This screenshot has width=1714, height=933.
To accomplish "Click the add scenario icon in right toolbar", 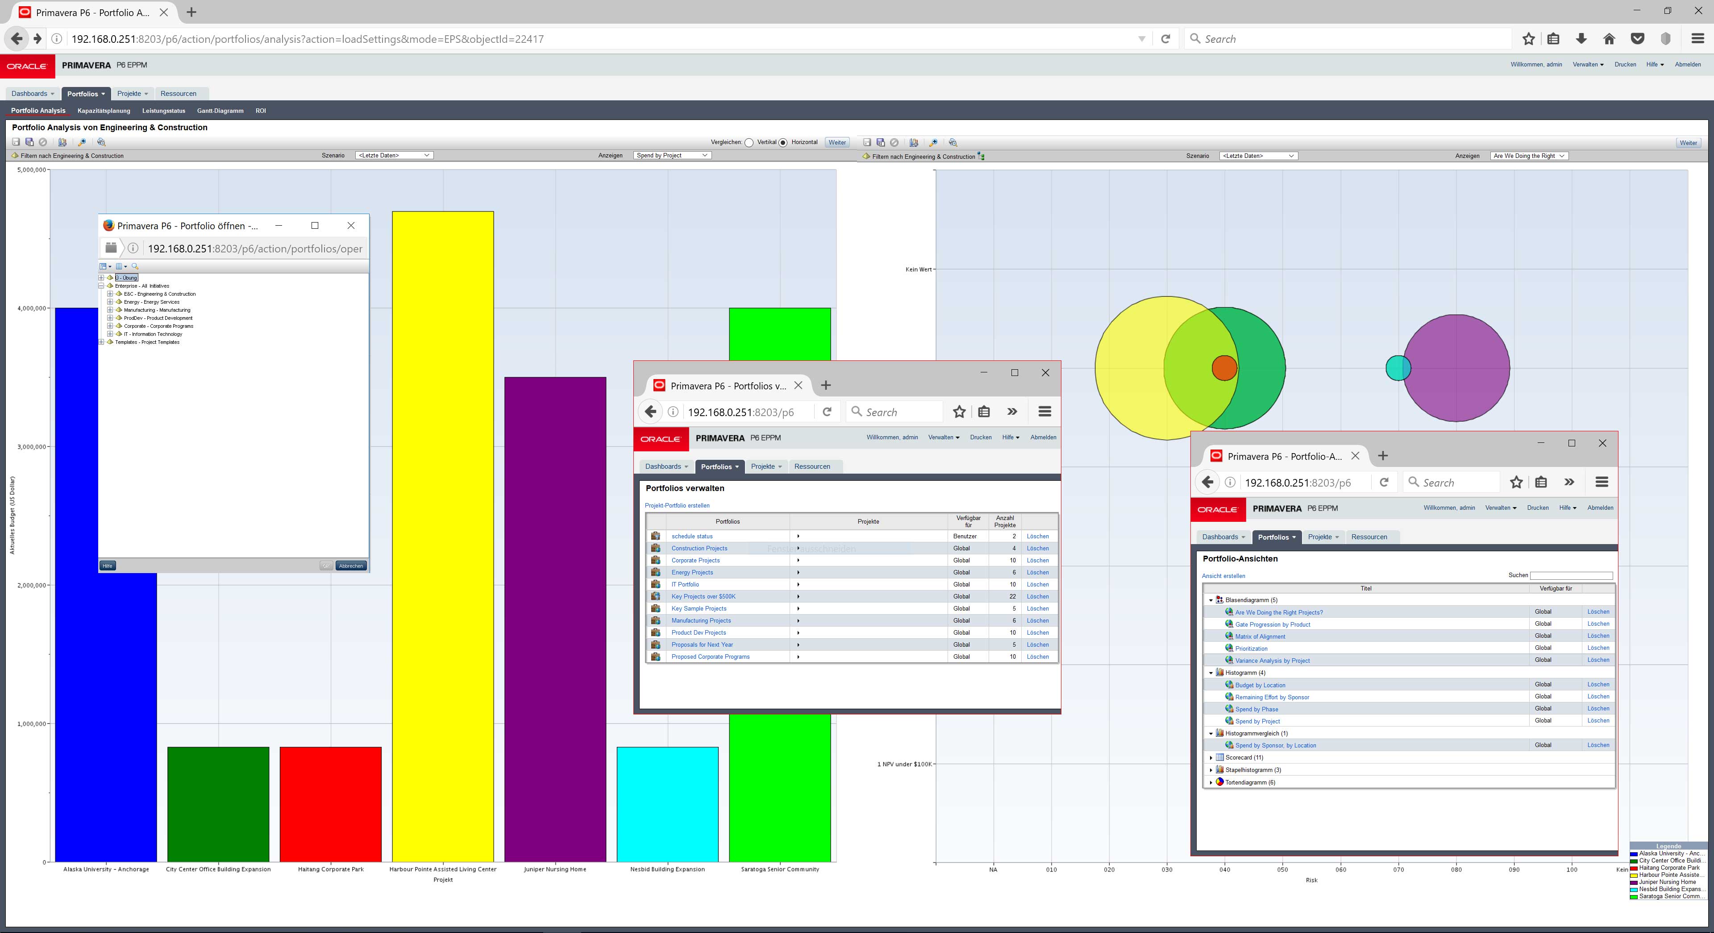I will pos(914,142).
